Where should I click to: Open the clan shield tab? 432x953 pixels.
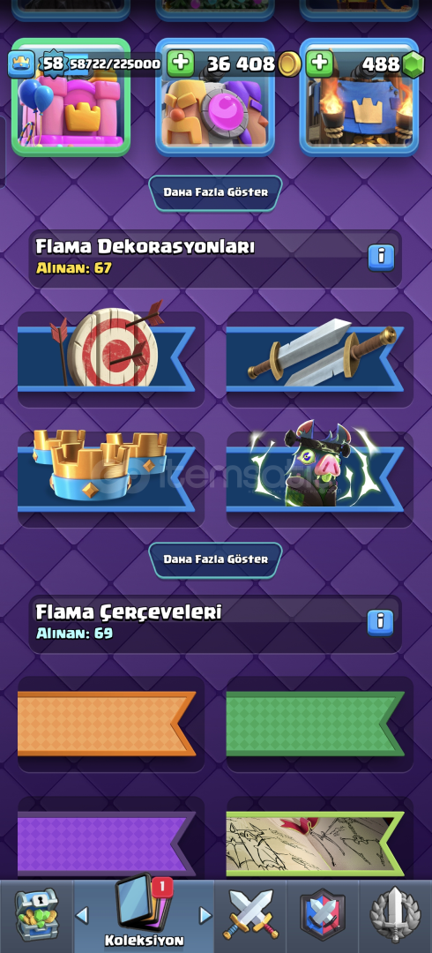click(x=323, y=914)
